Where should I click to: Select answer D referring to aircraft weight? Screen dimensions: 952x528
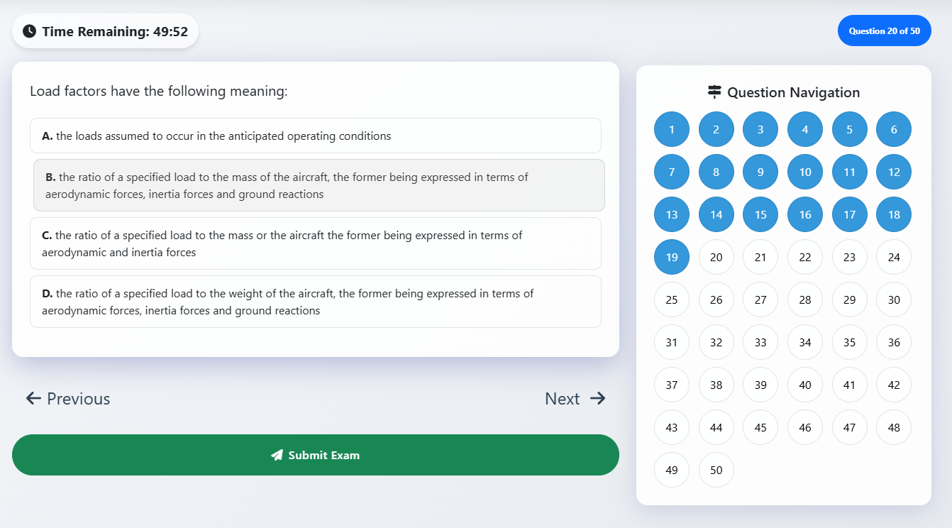pos(315,302)
